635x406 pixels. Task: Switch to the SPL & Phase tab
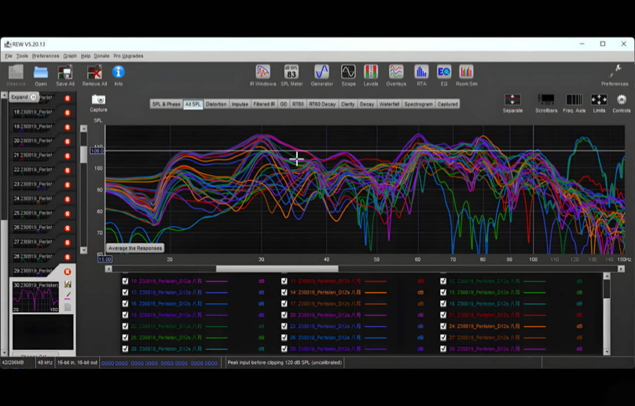(x=166, y=104)
